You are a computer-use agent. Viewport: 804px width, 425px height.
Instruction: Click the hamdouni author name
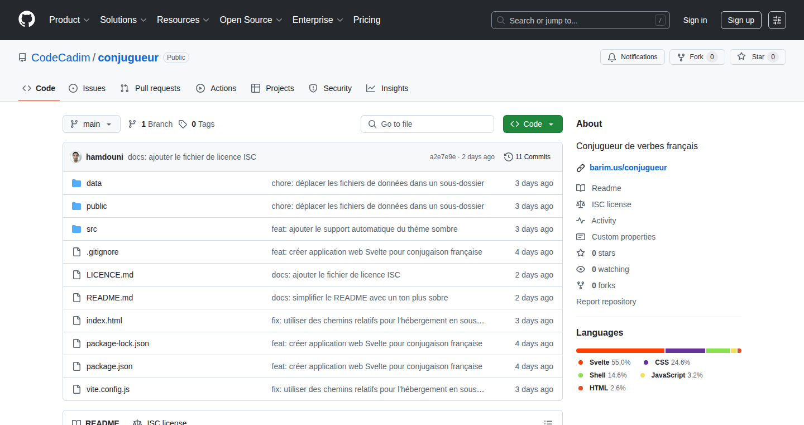point(104,157)
